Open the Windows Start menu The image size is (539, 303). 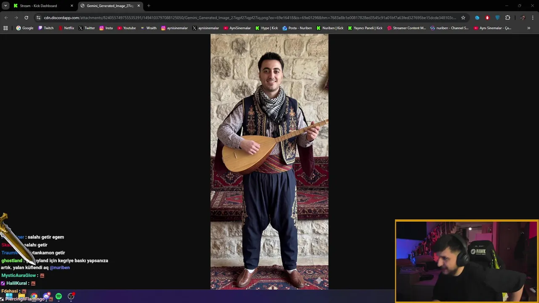click(9, 296)
